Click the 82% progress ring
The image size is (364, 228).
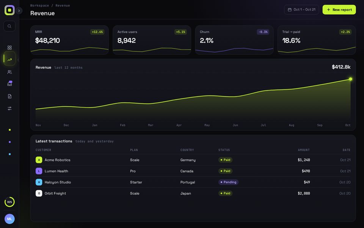9,202
